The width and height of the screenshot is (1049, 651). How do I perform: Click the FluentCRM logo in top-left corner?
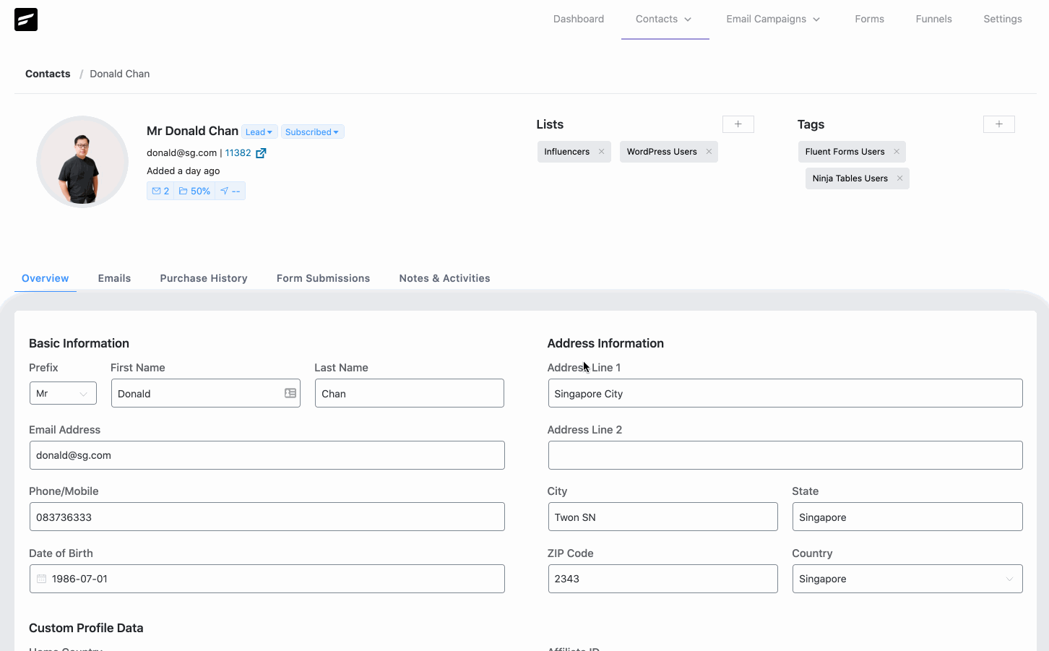point(25,20)
